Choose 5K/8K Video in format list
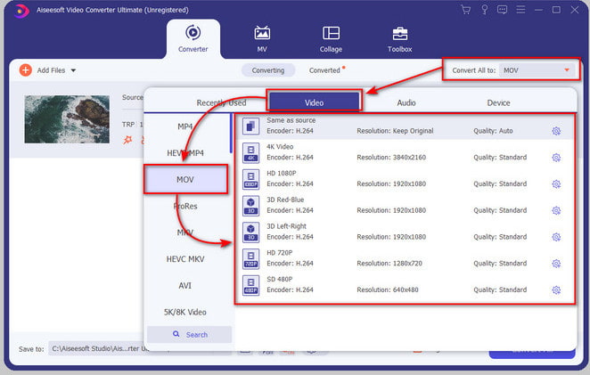Image resolution: width=590 pixels, height=375 pixels. [185, 312]
